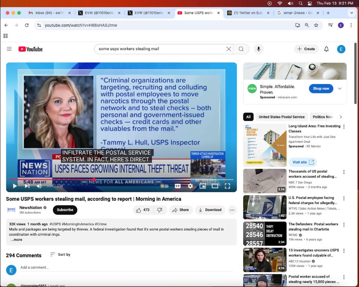Open YouTube account avatar E

341,49
